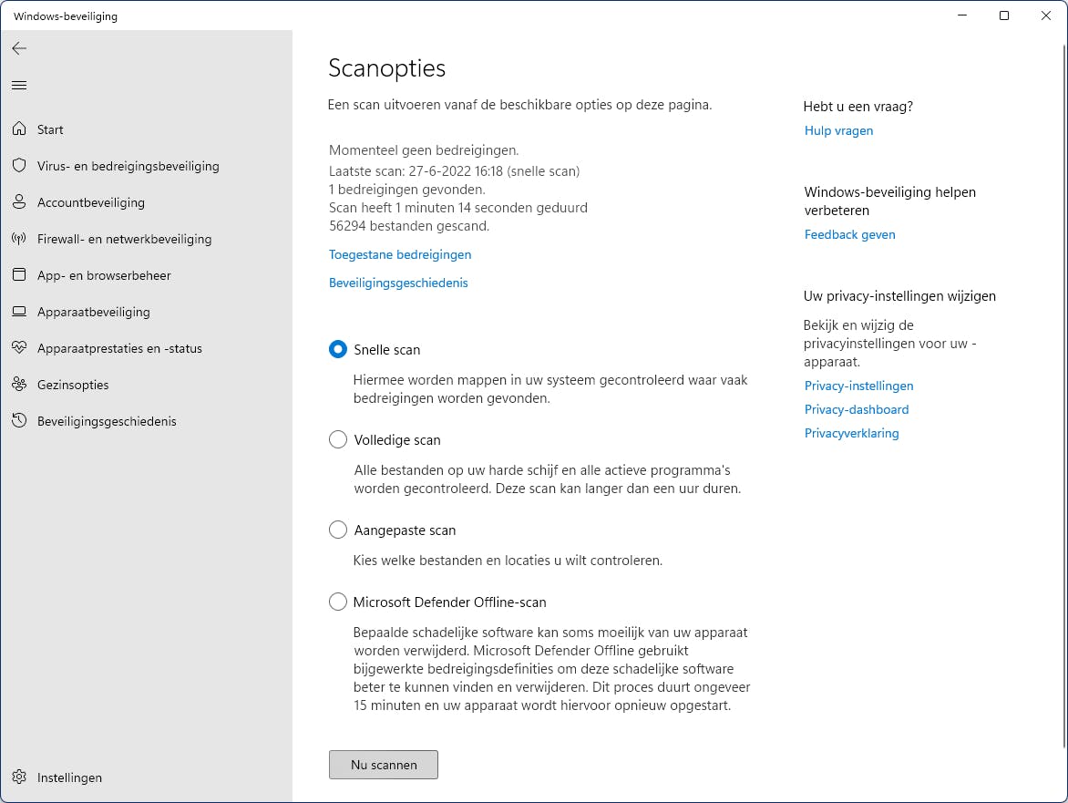This screenshot has width=1068, height=803.
Task: Select Microsoft Defender Offline-scan radio button
Action: tap(338, 602)
